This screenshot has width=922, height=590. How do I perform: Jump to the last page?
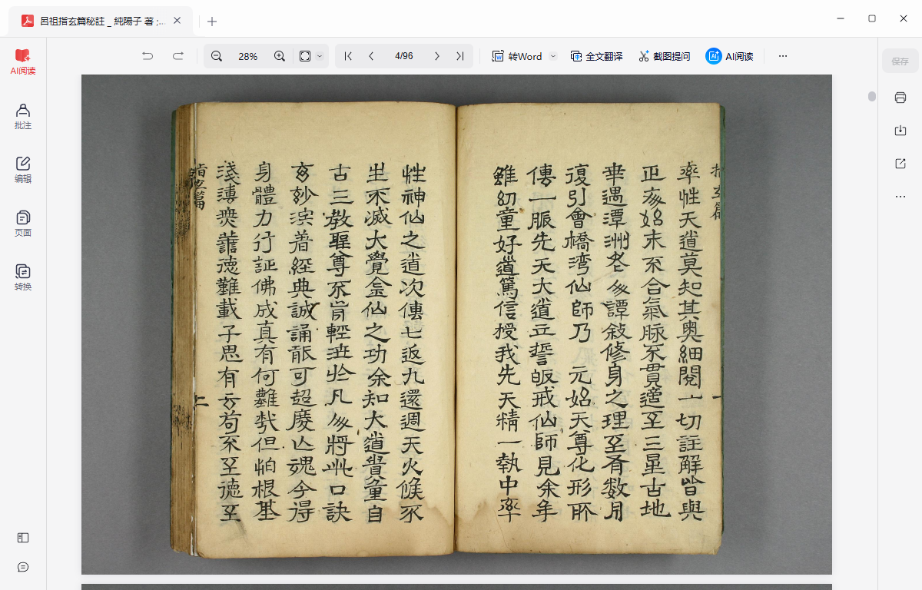tap(459, 56)
